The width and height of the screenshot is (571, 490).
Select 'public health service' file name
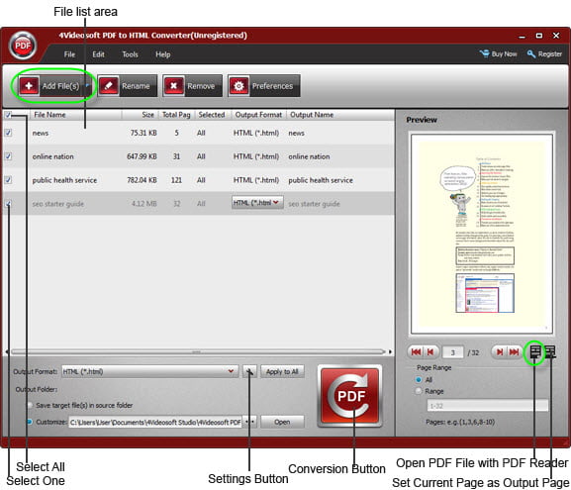click(x=65, y=180)
